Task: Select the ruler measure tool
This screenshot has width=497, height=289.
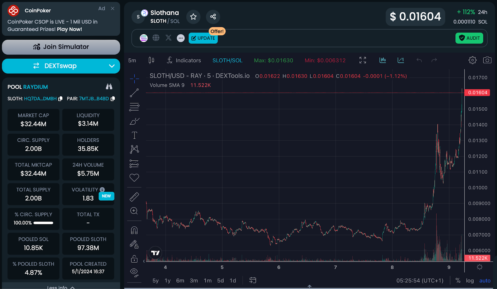Action: (134, 197)
